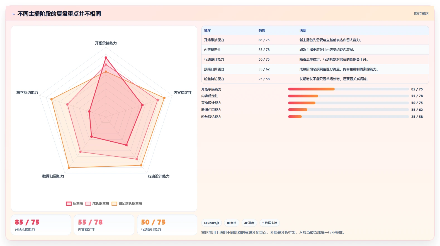Open the 55 / 78 内容稳定性 data card
Image resolution: width=440 pixels, height=246 pixels.
click(104, 225)
